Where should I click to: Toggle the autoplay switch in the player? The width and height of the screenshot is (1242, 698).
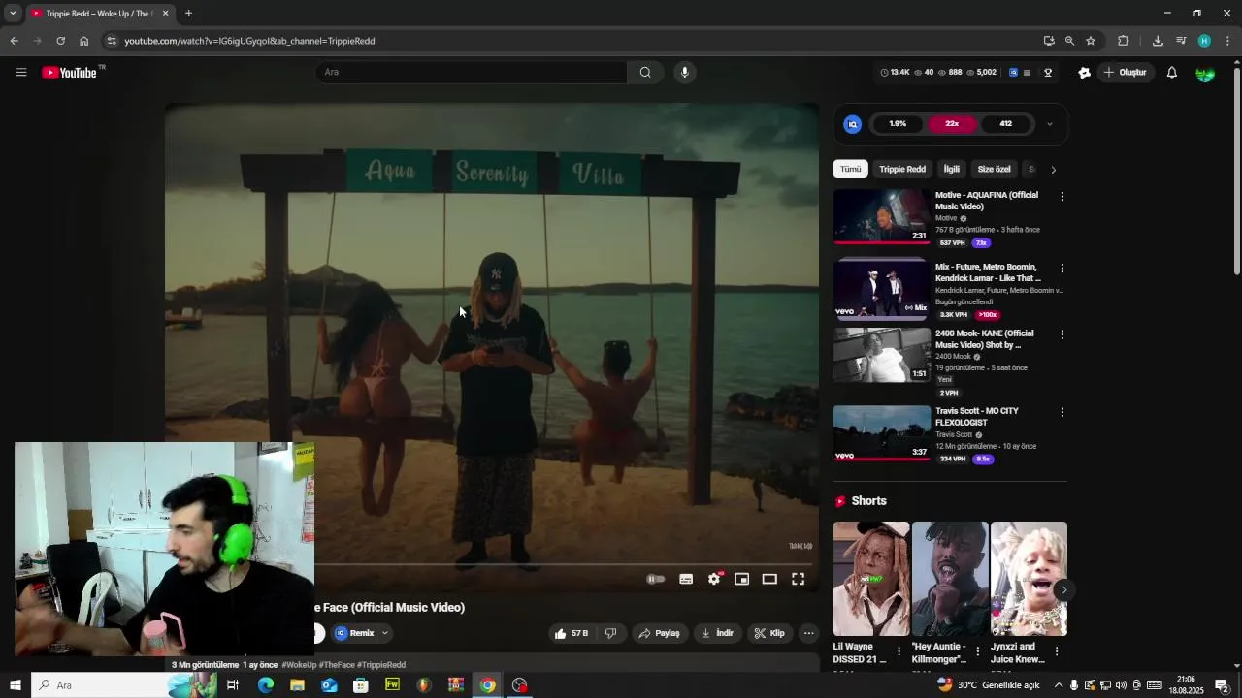pos(656,579)
